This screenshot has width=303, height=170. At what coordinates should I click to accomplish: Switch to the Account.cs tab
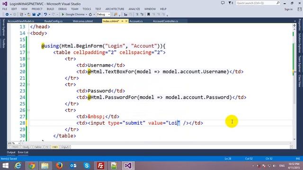tap(136, 21)
